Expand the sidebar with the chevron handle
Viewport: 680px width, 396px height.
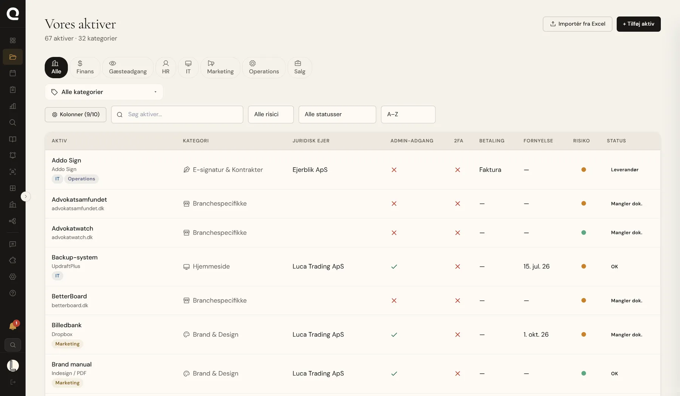point(25,196)
